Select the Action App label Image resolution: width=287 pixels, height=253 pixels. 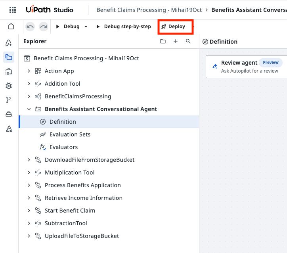click(x=59, y=71)
